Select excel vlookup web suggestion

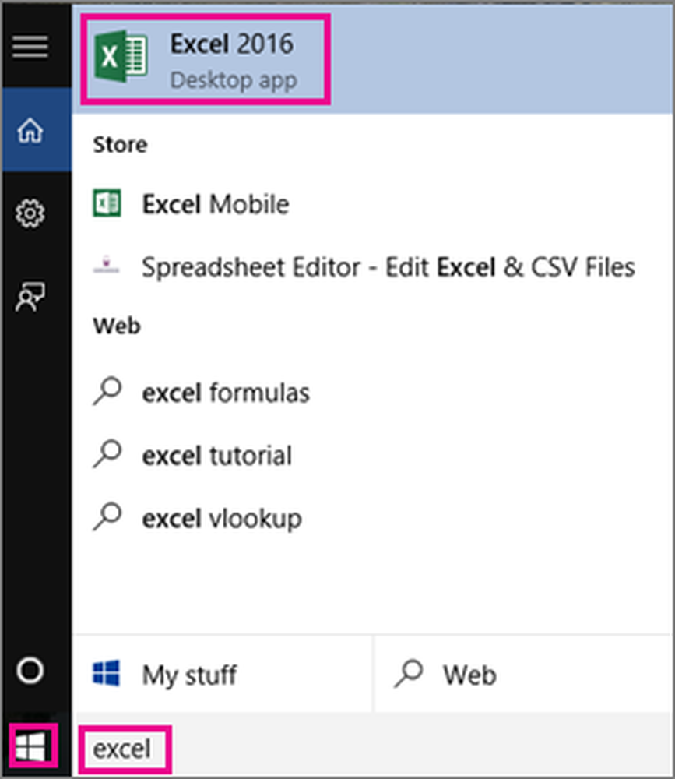(x=221, y=518)
